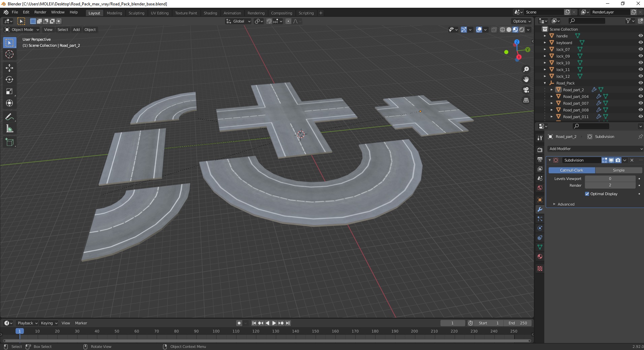Open the Particles properties tab
The image size is (644, 350).
pos(540,219)
